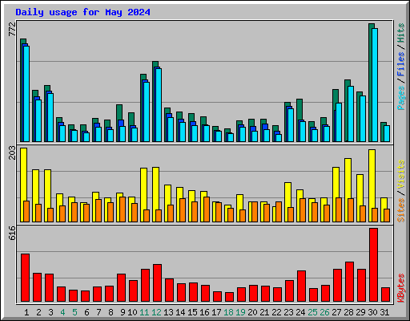
Task: Click day 24 on the x-axis
Action: [x=300, y=312]
